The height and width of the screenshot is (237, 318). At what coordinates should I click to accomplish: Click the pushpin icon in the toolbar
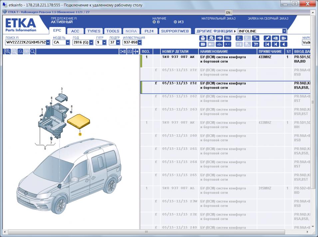pyautogui.click(x=267, y=38)
